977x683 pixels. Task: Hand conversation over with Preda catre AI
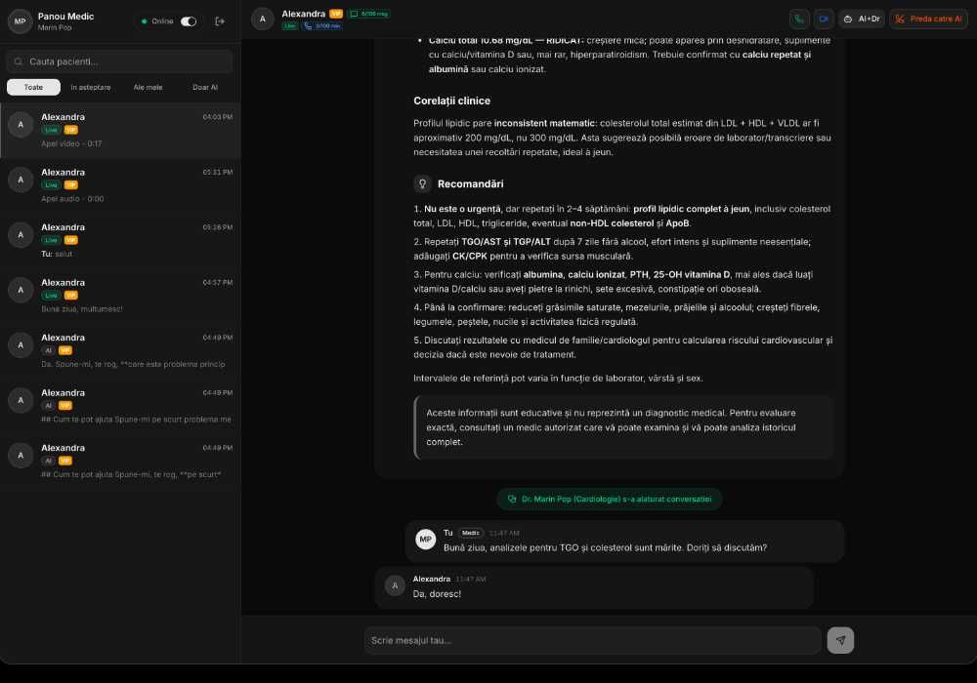click(928, 20)
